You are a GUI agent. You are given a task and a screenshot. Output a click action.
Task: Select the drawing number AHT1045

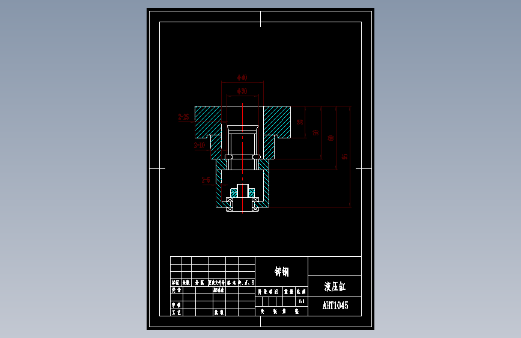click(335, 306)
